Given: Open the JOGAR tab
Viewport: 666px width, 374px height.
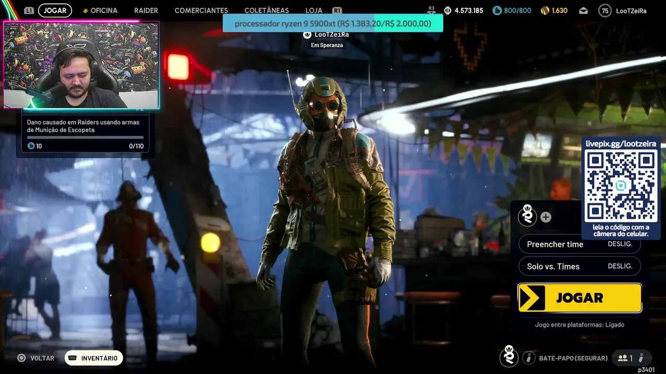Looking at the screenshot, I should click(x=55, y=10).
